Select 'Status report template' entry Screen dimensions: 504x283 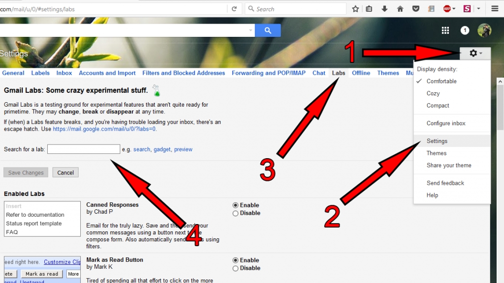coord(34,224)
